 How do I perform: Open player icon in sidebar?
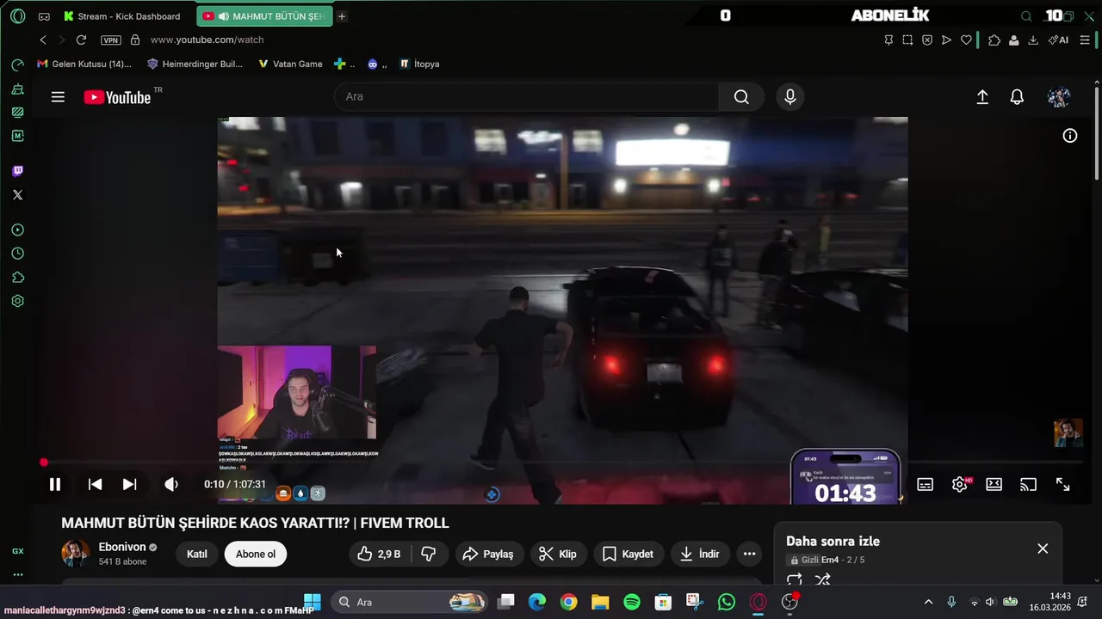tap(17, 230)
